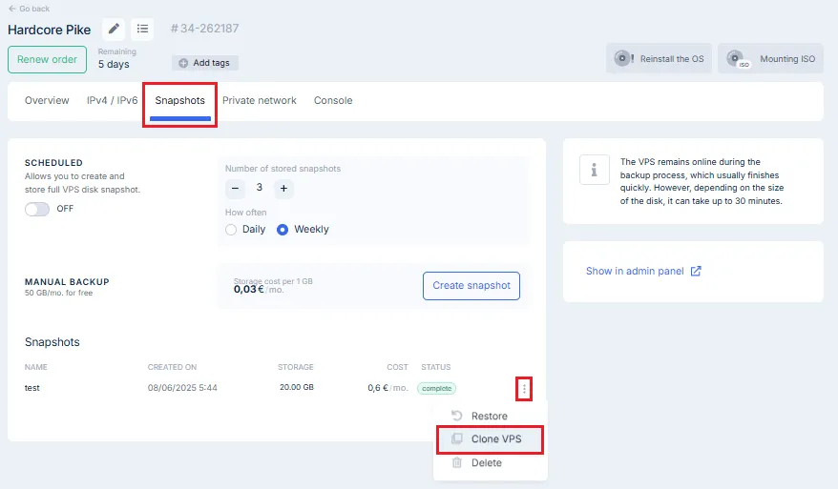
Task: Click the 08/06/2025 5:44 created date
Action: (182, 388)
